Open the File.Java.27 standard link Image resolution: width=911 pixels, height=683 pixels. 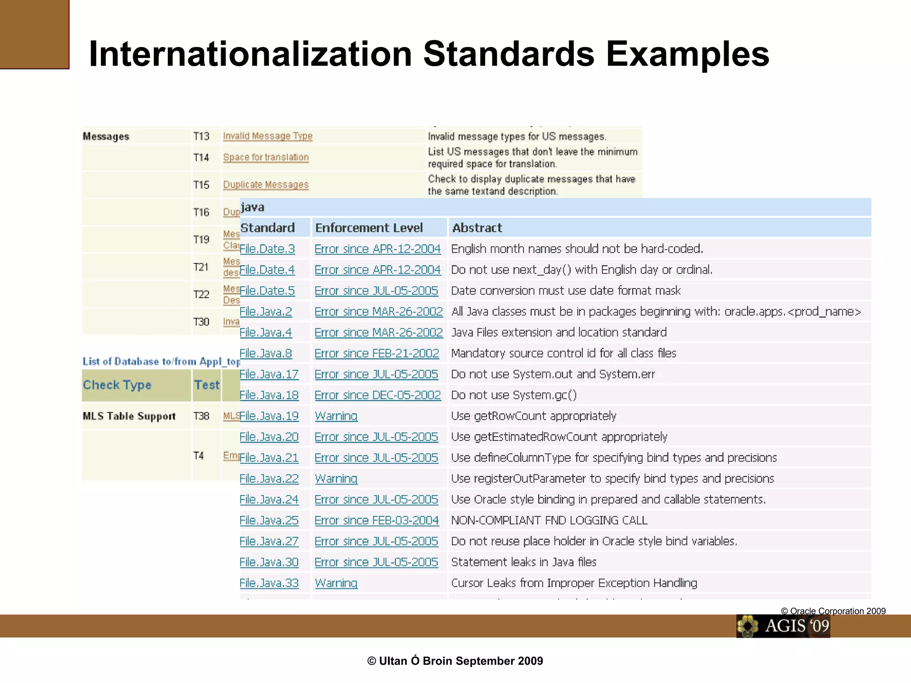tap(269, 541)
